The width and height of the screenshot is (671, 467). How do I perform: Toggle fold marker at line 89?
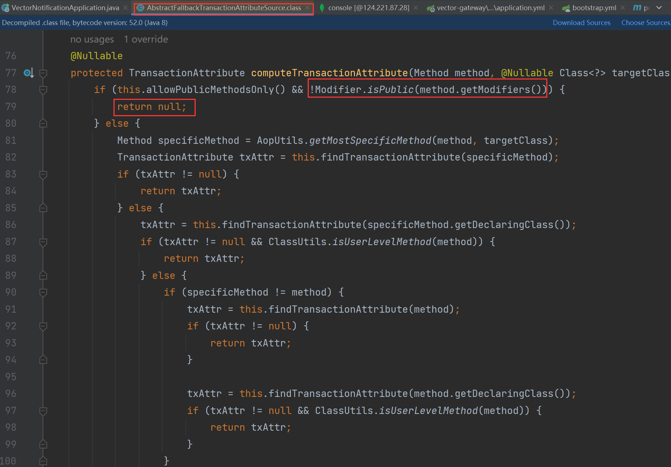click(x=43, y=276)
